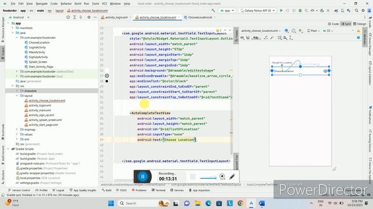Select the Split view mode

(346, 24)
